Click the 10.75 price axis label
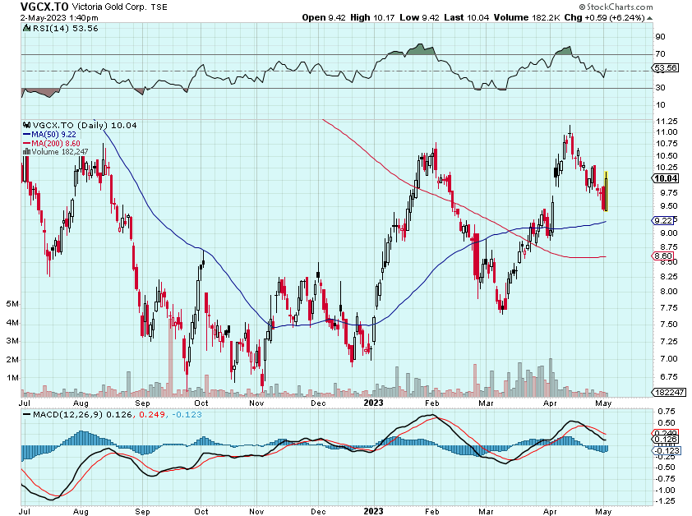 667,144
